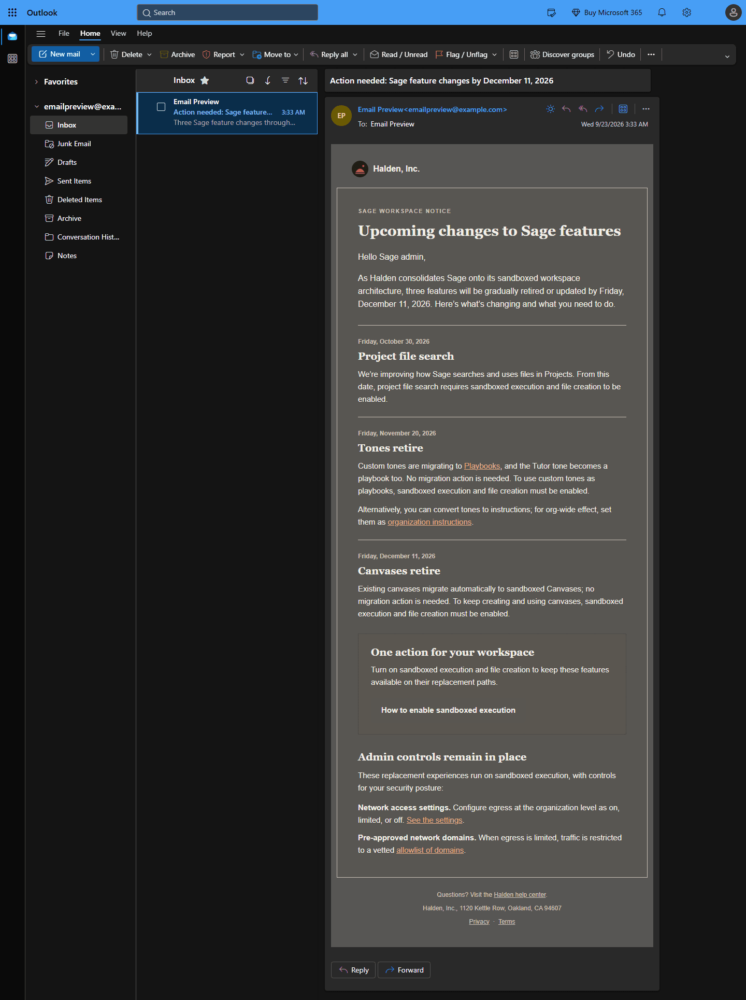Click the Reply arrow icon in message header
The image size is (746, 1000).
pyautogui.click(x=566, y=109)
